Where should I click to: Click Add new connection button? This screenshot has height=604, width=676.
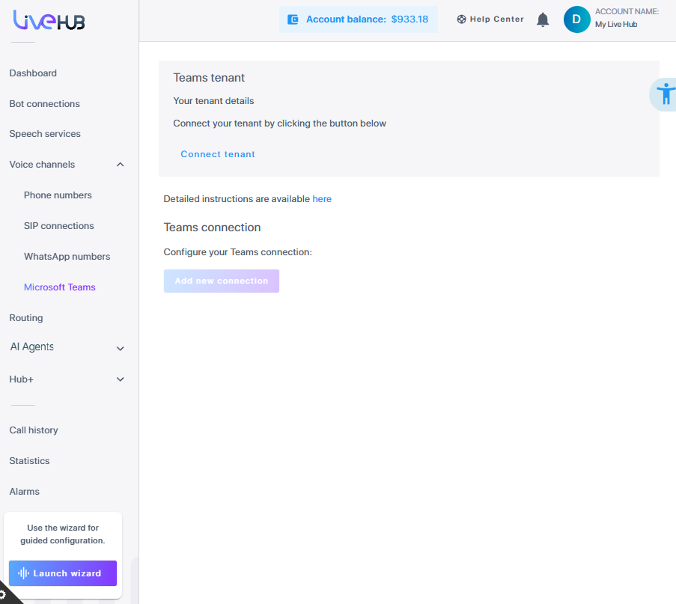click(x=222, y=281)
